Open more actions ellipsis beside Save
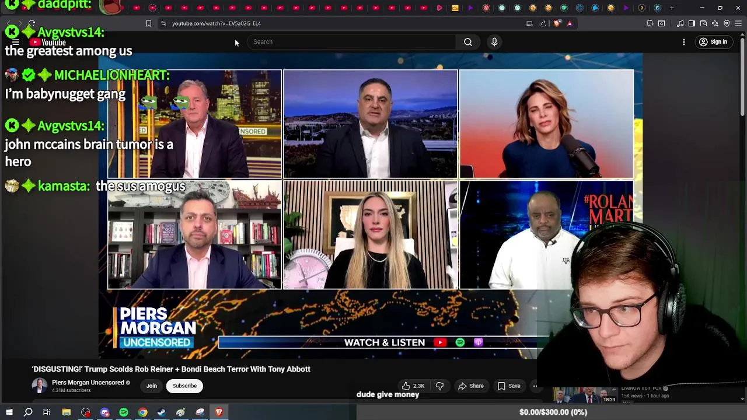This screenshot has height=420, width=747. click(535, 386)
